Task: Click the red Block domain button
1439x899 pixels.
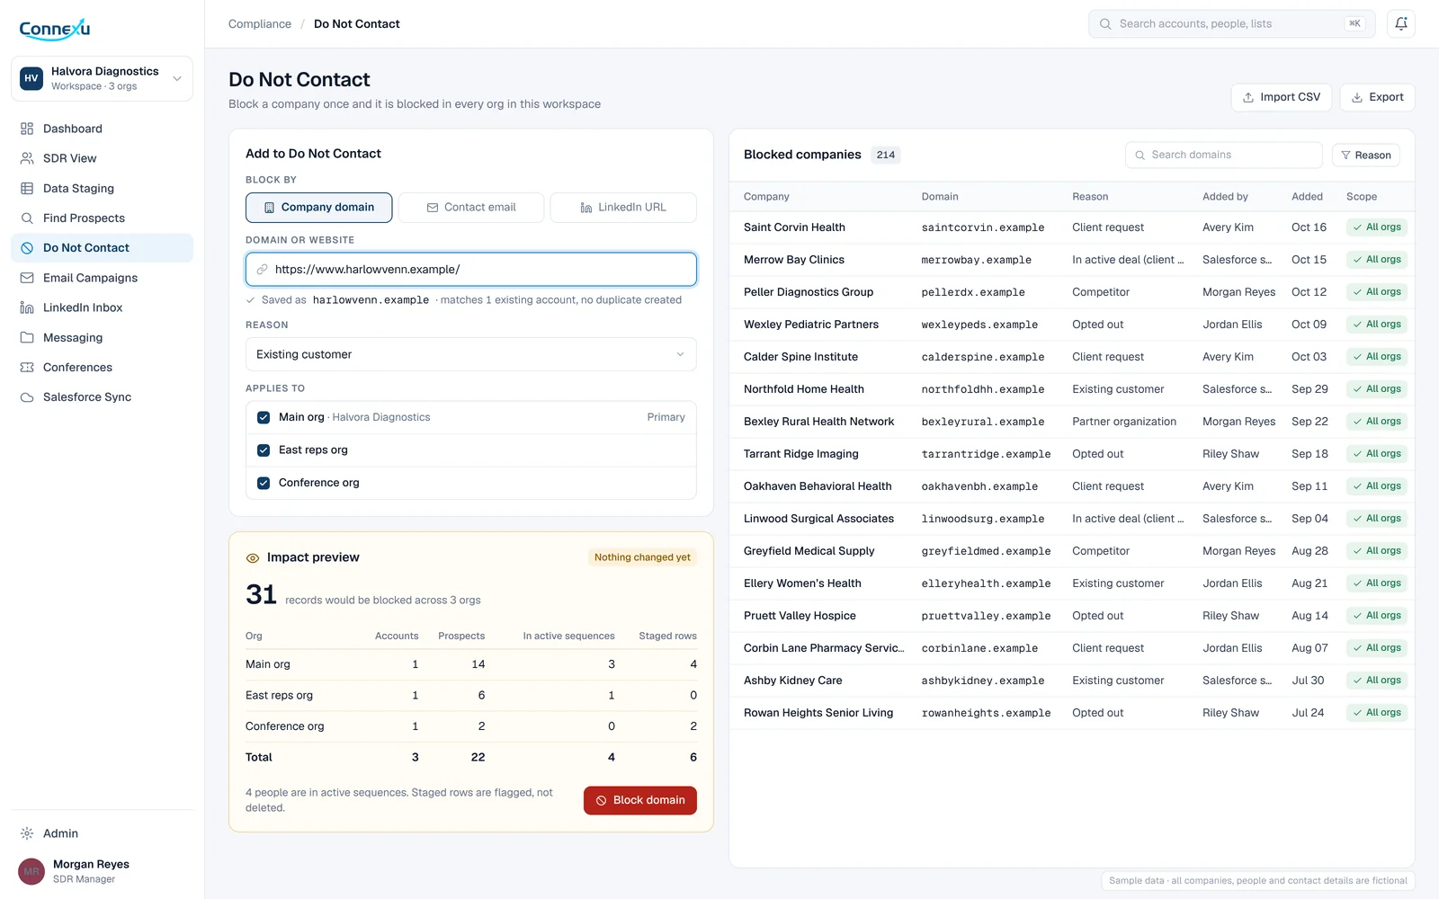Action: click(640, 800)
